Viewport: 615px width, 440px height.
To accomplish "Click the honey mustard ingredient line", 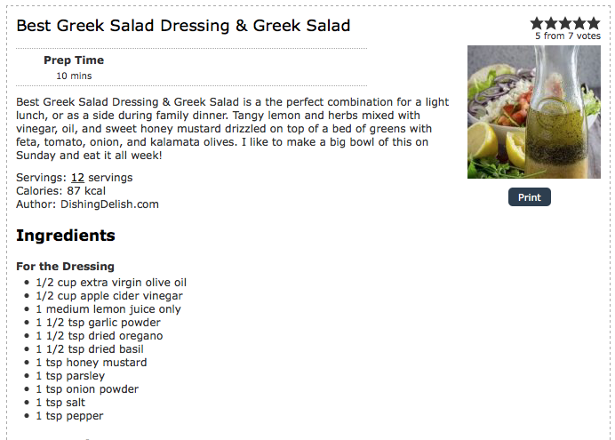I will (x=92, y=363).
